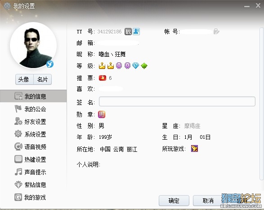Click the nickname 嗜血丶狂舞

coord(112,54)
